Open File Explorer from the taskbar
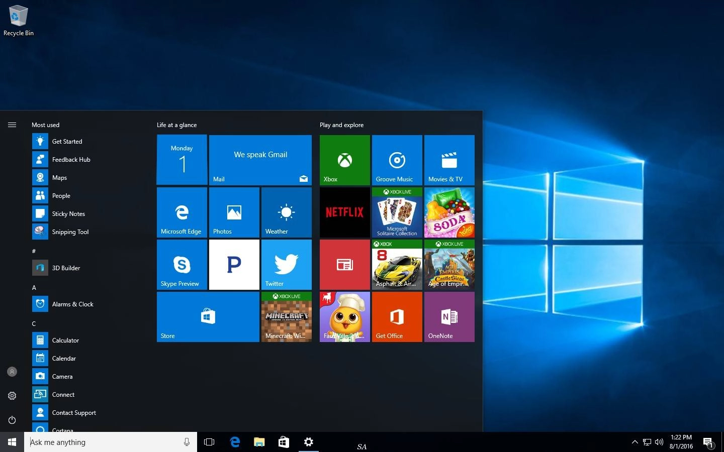 point(259,442)
